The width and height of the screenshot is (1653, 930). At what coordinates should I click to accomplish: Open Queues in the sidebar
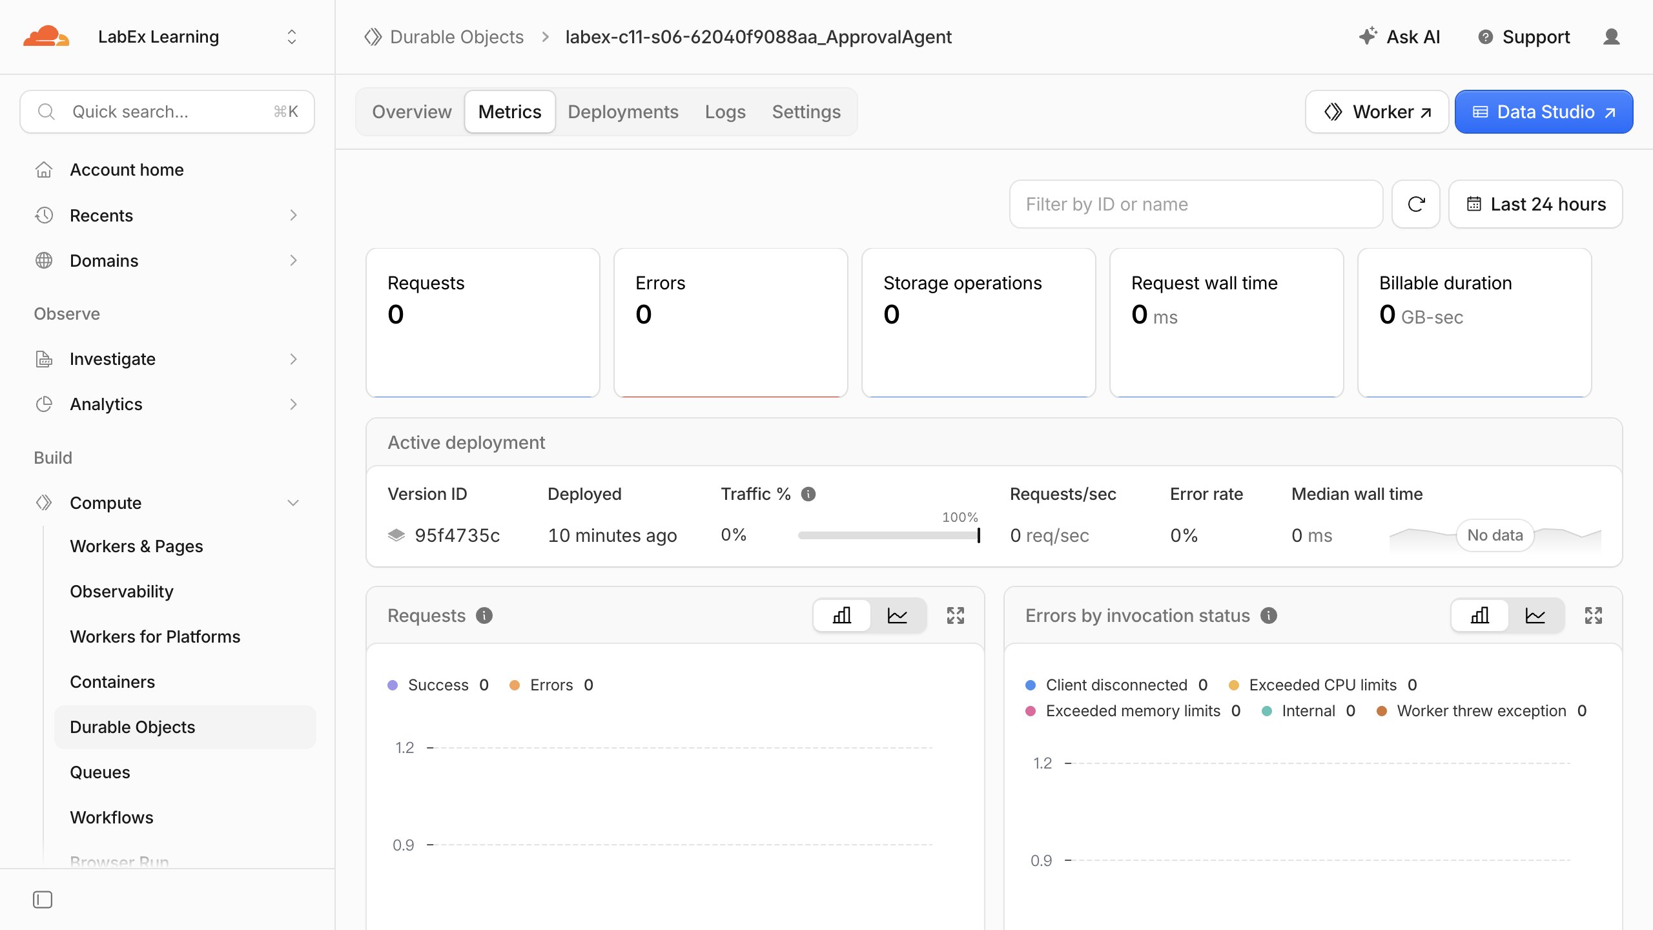[100, 772]
